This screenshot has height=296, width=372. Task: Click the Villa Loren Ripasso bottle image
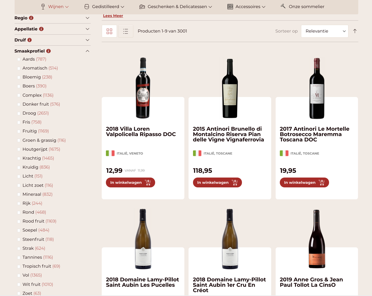click(143, 88)
